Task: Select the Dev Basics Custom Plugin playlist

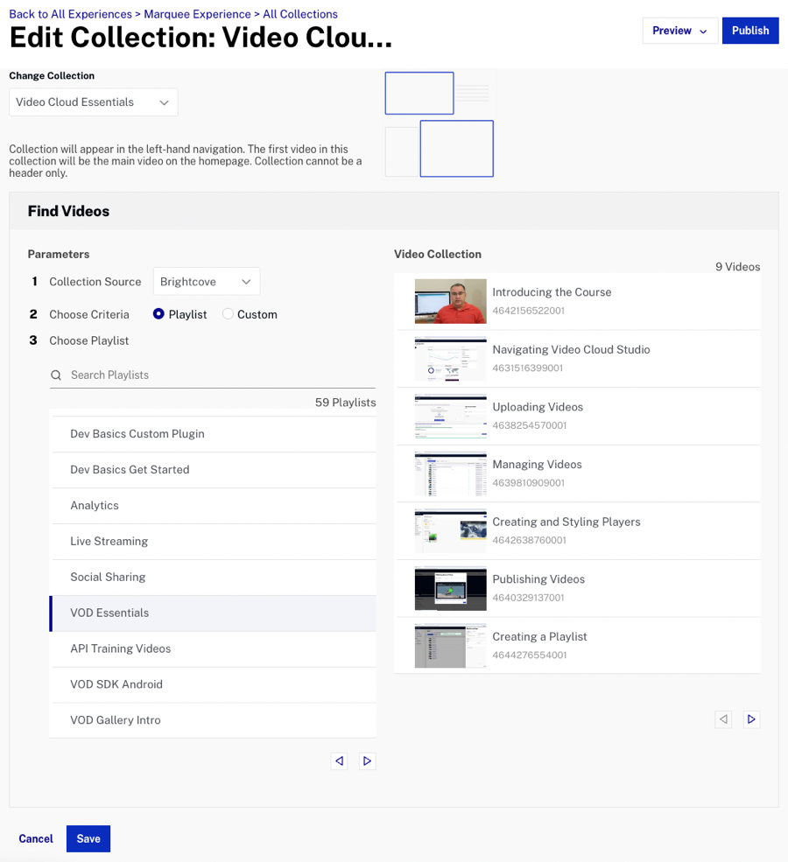Action: (214, 434)
